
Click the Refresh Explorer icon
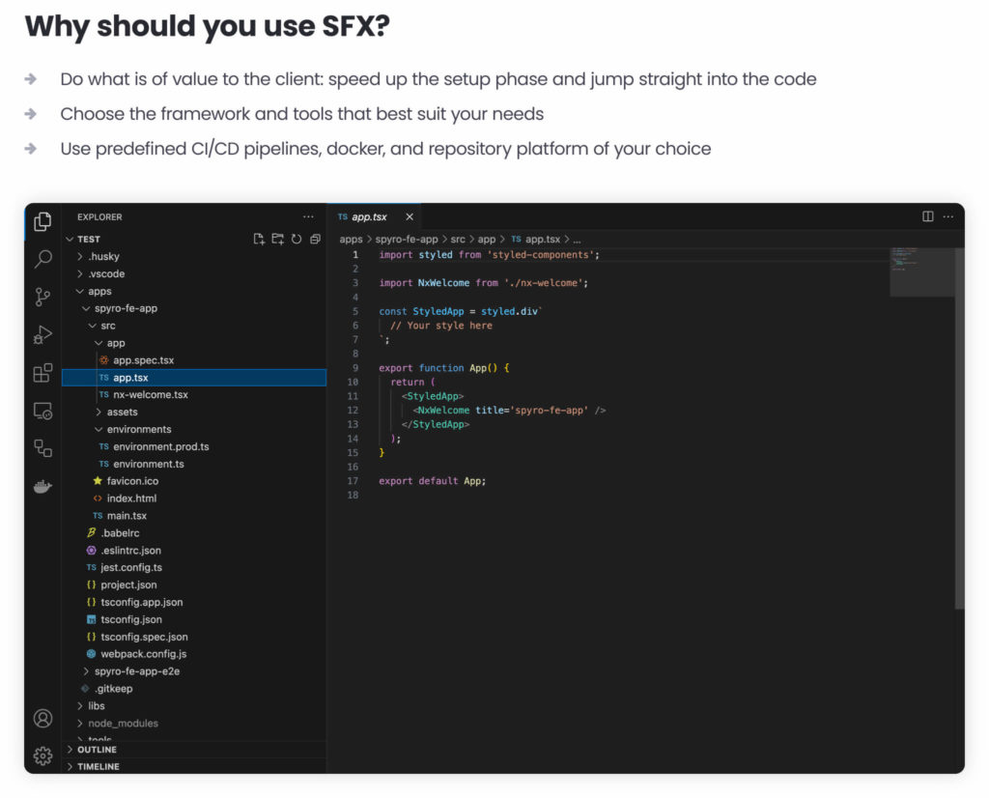(297, 239)
